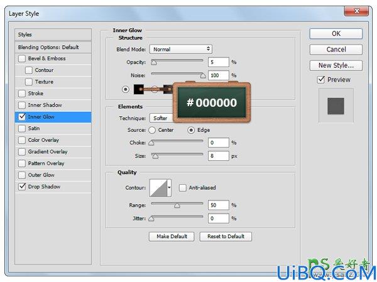Screen dimensions: 377x282
Task: Click the black glow color swatch
Action: (138, 89)
